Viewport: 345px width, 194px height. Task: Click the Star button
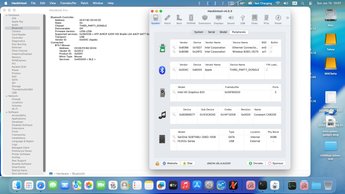[x=188, y=163]
